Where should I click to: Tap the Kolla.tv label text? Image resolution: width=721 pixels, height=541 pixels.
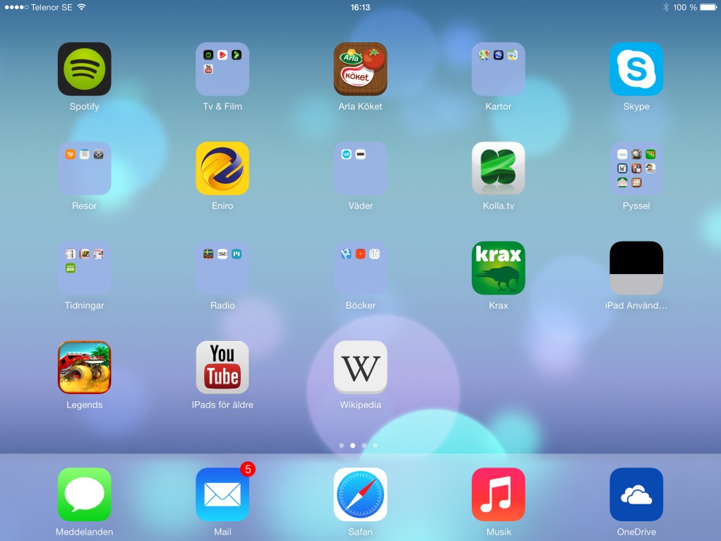click(x=498, y=206)
